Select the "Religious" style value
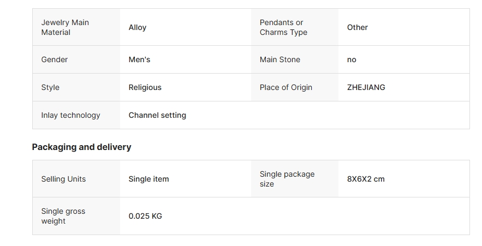 (x=145, y=87)
